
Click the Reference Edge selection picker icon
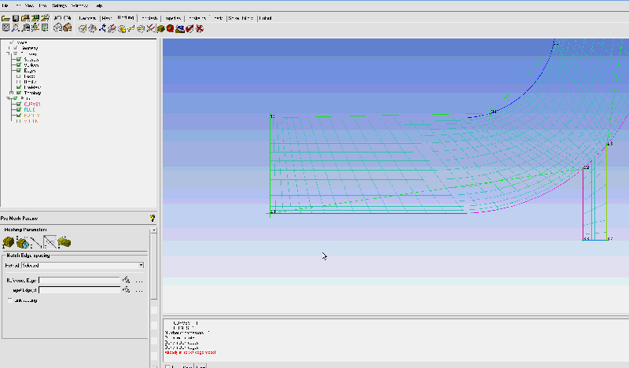[x=125, y=280]
